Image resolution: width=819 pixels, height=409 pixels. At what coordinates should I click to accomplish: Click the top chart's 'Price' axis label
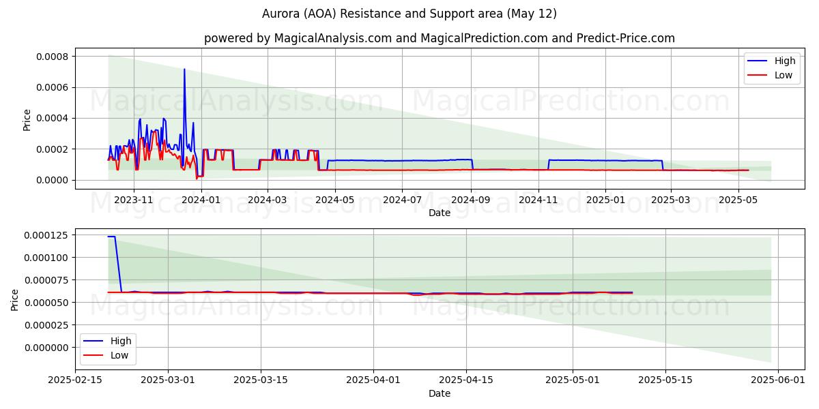click(x=27, y=119)
